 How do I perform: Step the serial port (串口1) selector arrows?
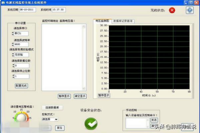[x=13, y=34]
